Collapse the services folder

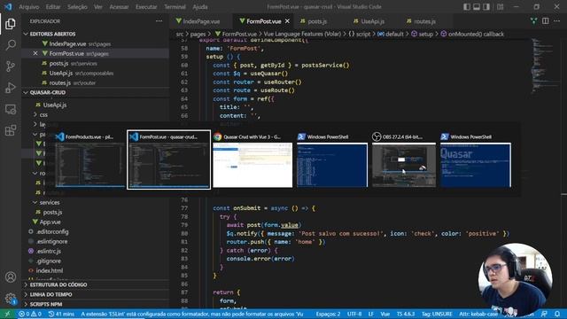(x=50, y=203)
